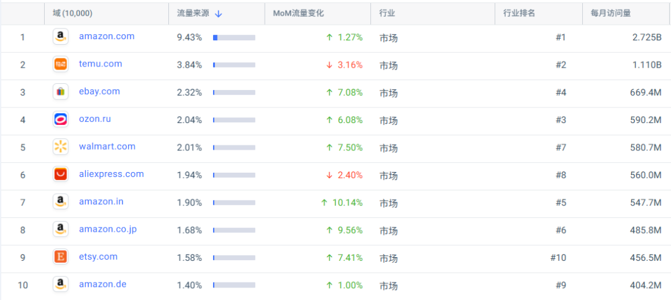This screenshot has width=671, height=300.
Task: Click the sort arrow beside 流量来源
Action: tap(218, 14)
